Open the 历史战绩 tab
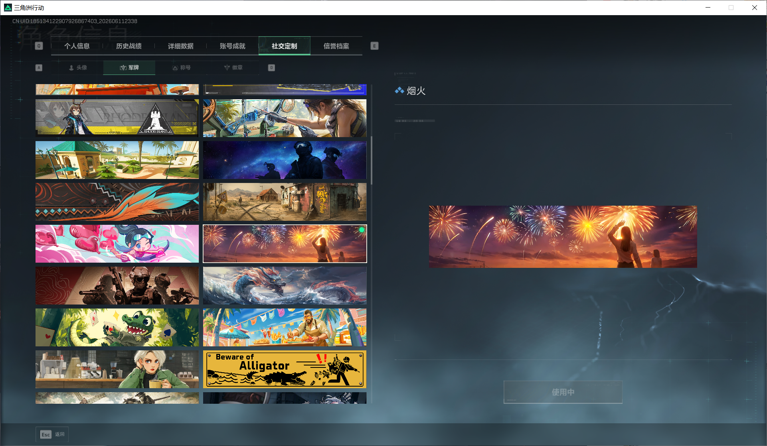Image resolution: width=767 pixels, height=446 pixels. point(129,46)
